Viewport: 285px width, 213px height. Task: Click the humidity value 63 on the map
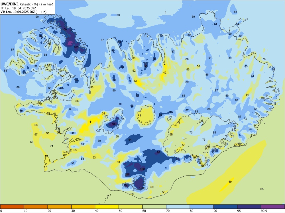(x=32, y=142)
